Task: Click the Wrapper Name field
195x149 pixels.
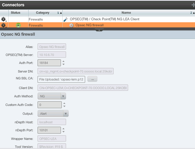Action: click(52, 138)
